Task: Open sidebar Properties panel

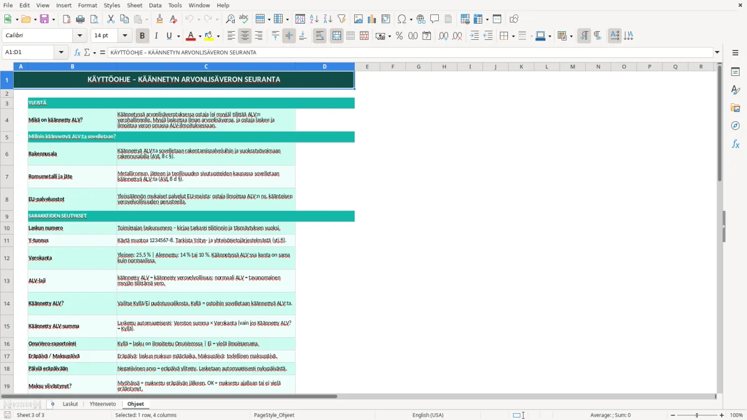Action: 735,72
